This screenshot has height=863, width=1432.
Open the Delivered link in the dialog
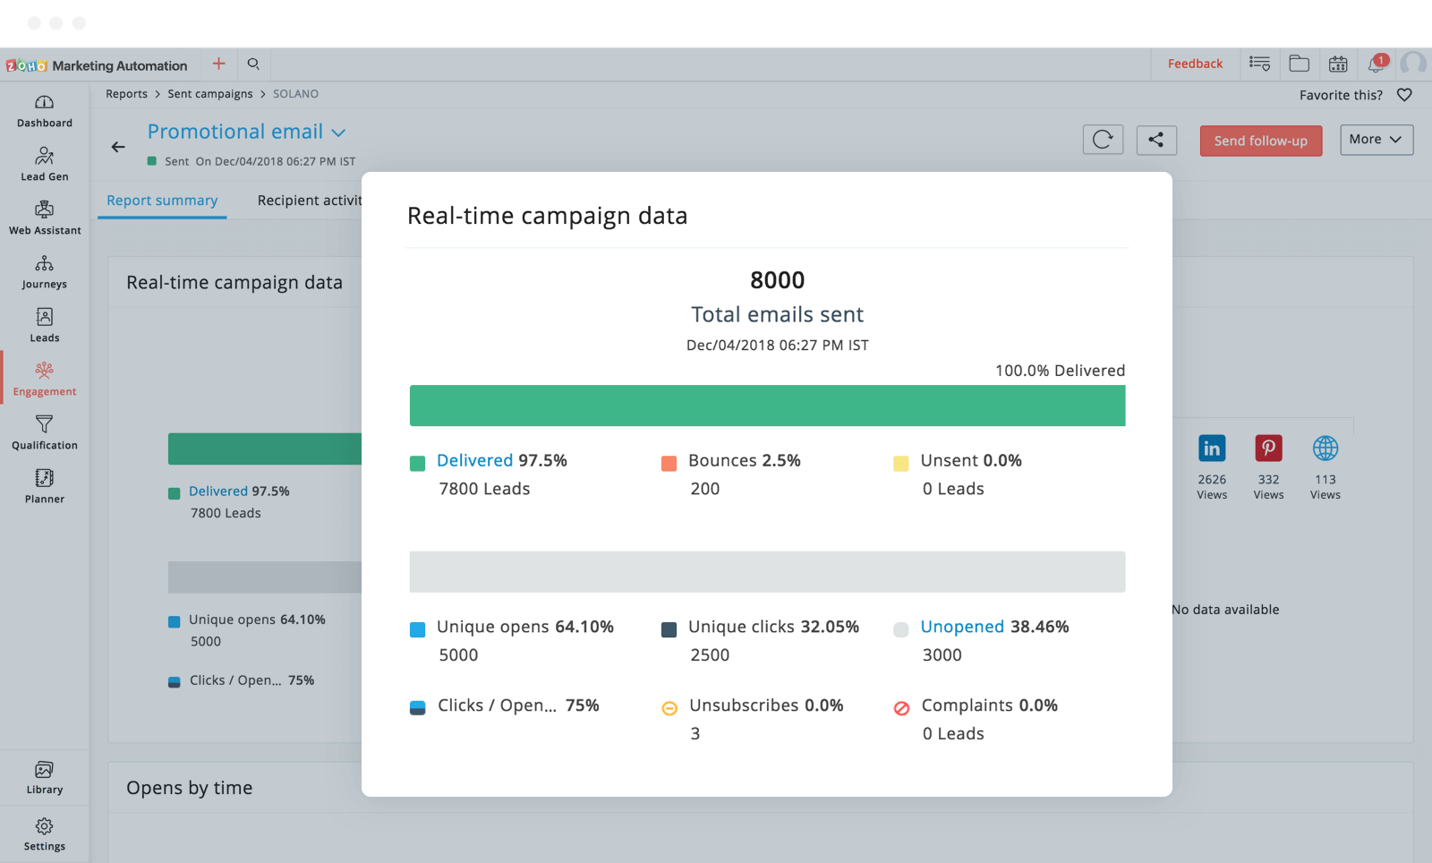[x=474, y=460]
